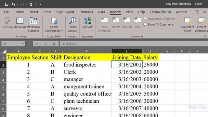Toggle Show/Hide Comment
The image size is (208, 117).
tap(159, 19)
